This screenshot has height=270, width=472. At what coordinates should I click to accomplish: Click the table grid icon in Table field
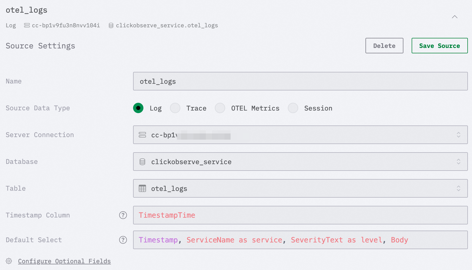click(142, 188)
